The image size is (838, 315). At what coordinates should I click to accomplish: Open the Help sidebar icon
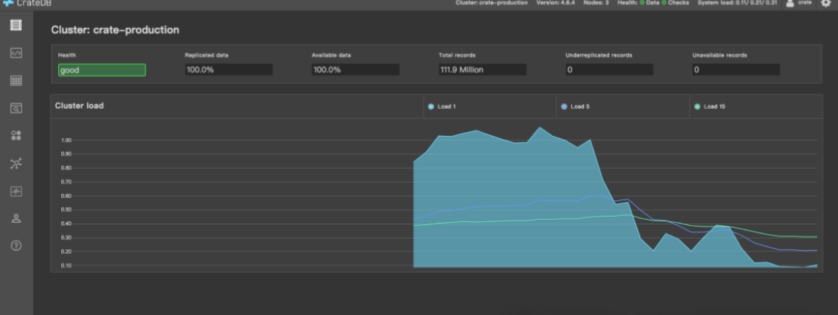pos(16,246)
